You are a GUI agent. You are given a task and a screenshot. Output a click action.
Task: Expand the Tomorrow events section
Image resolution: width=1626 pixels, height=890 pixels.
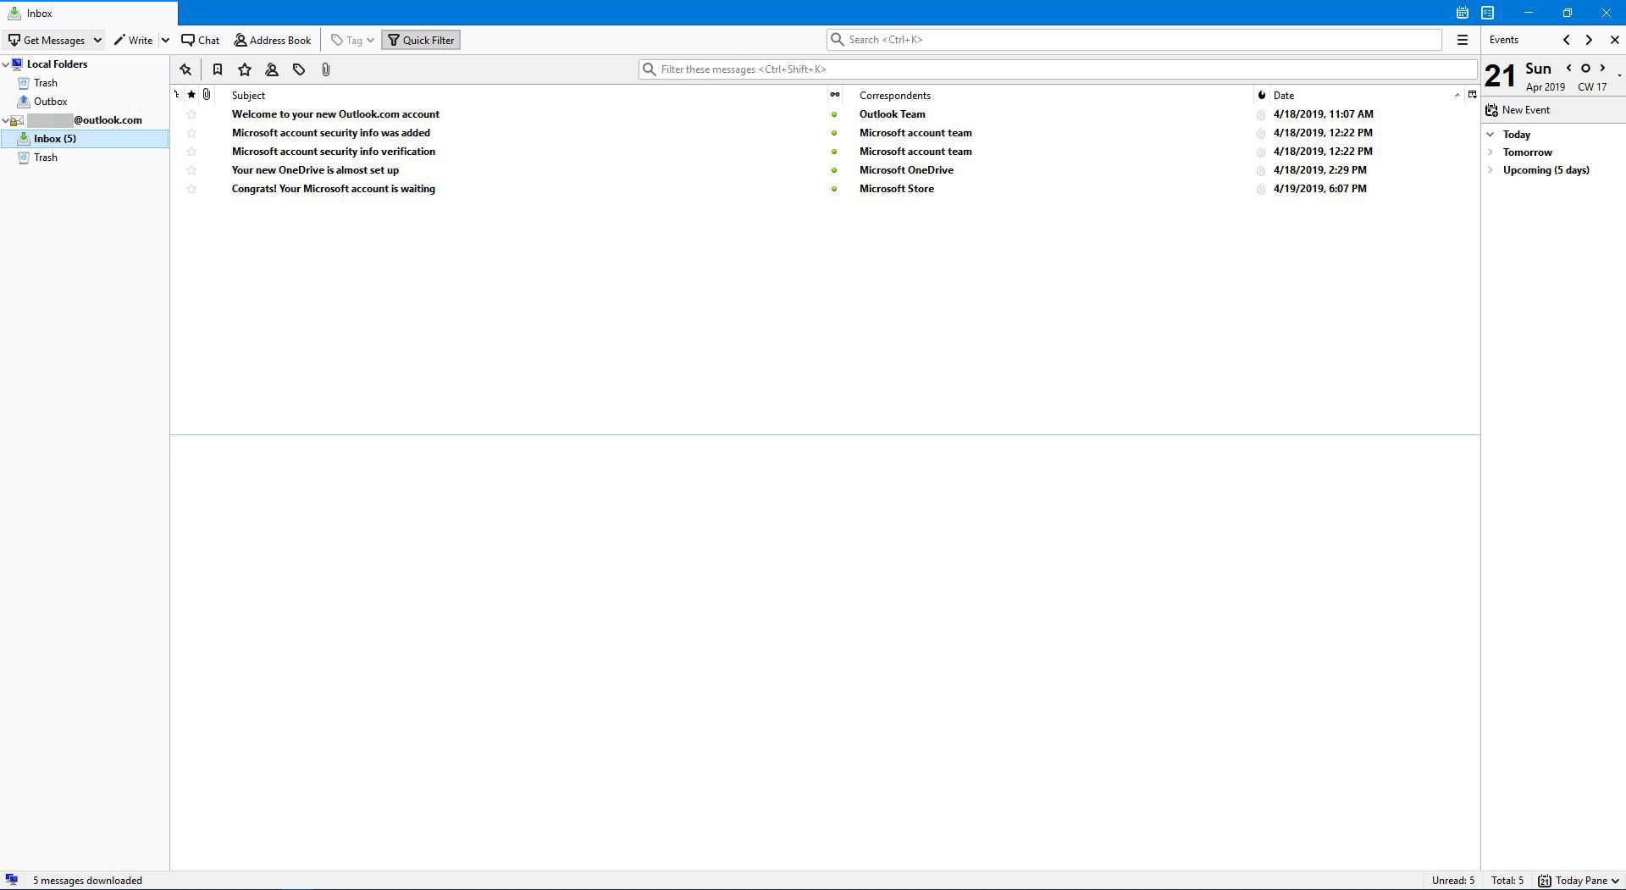[1490, 152]
